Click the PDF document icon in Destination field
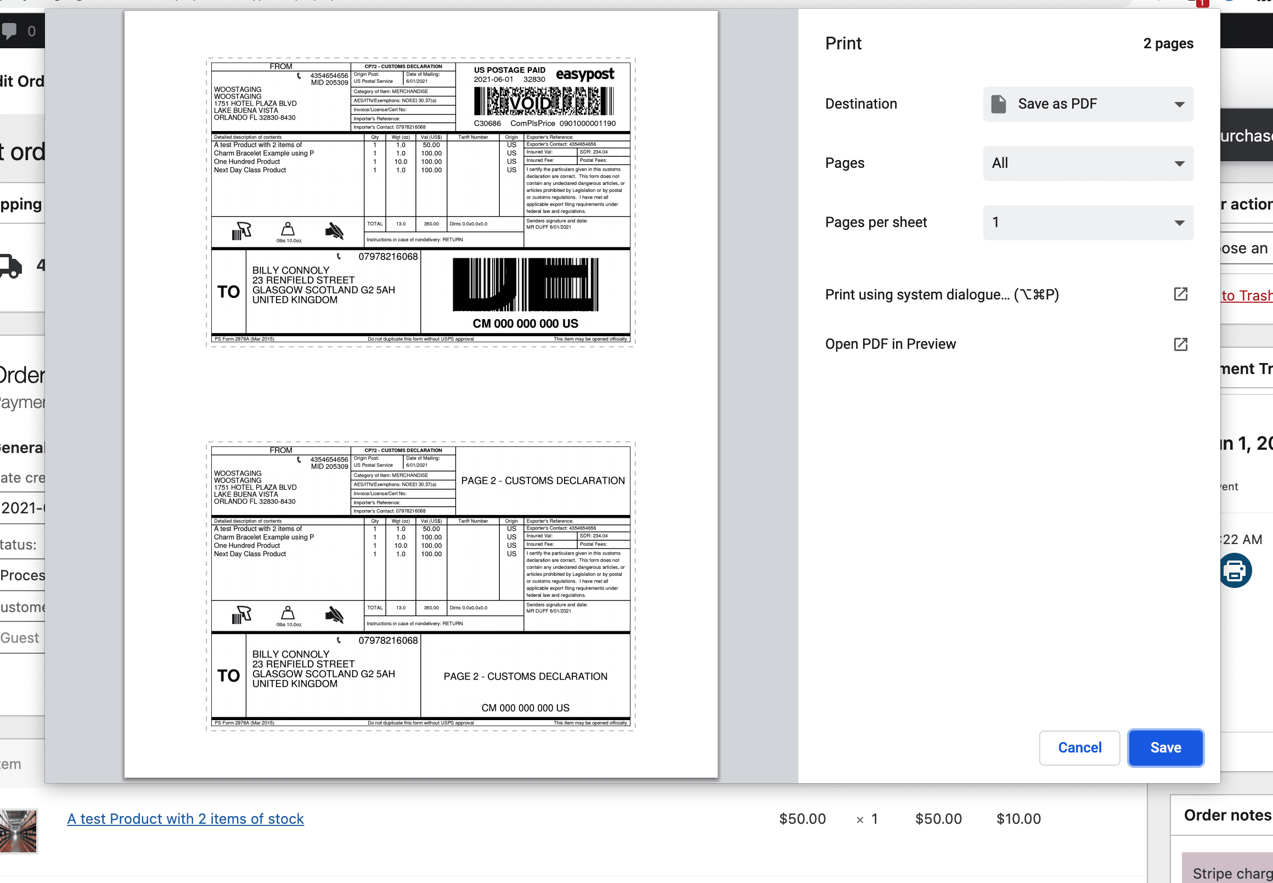This screenshot has height=883, width=1273. click(x=998, y=104)
